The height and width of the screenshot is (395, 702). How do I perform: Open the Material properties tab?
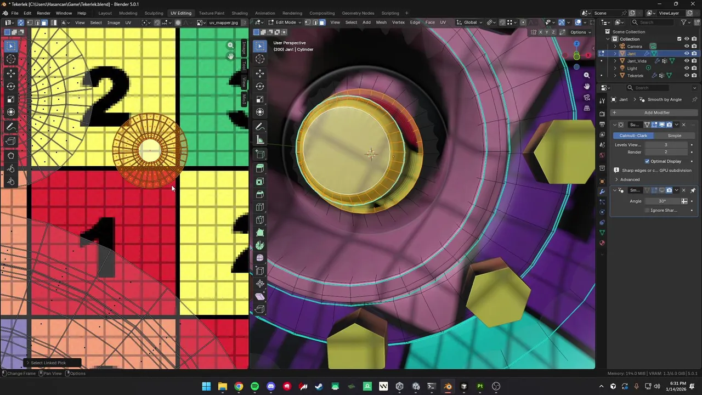coord(602,243)
